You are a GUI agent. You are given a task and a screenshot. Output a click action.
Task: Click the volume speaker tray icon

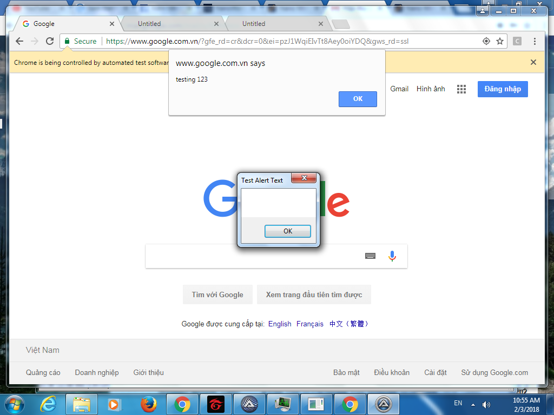pyautogui.click(x=486, y=405)
